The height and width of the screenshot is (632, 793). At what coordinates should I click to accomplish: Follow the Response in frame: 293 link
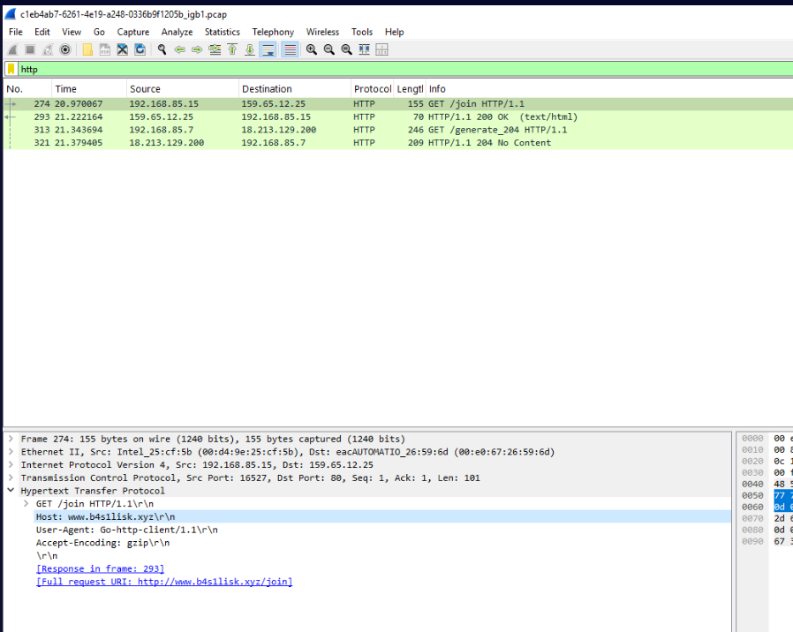[100, 569]
